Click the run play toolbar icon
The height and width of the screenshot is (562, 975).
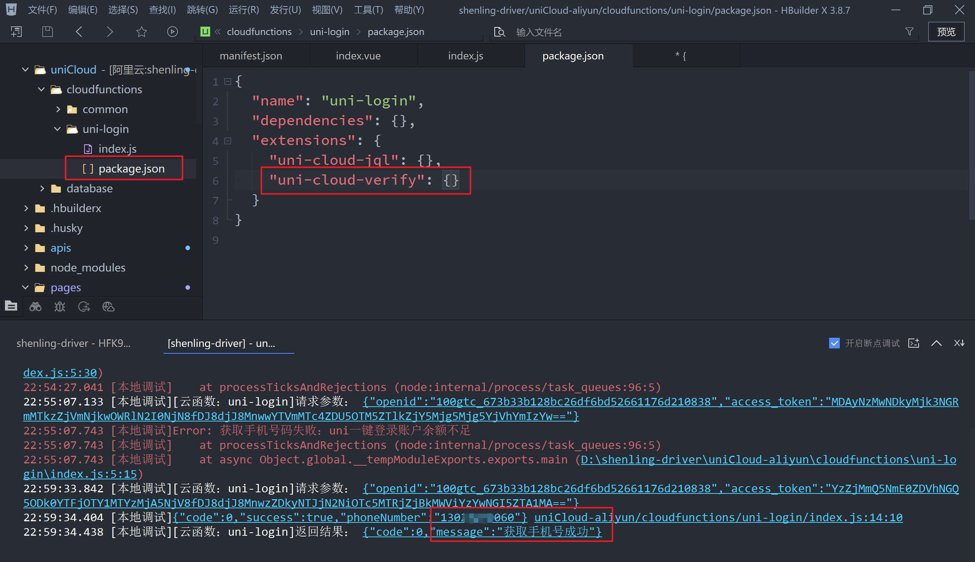point(172,32)
